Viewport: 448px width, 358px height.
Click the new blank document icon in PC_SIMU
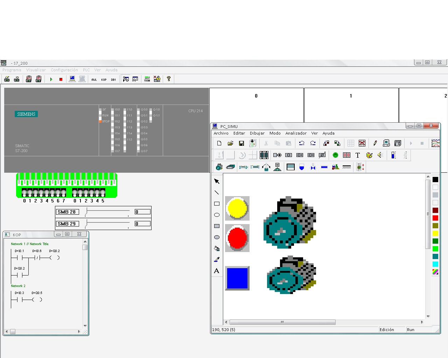click(219, 143)
